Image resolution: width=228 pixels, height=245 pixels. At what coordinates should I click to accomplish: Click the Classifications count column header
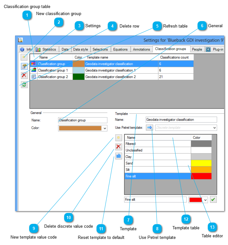(x=176, y=57)
